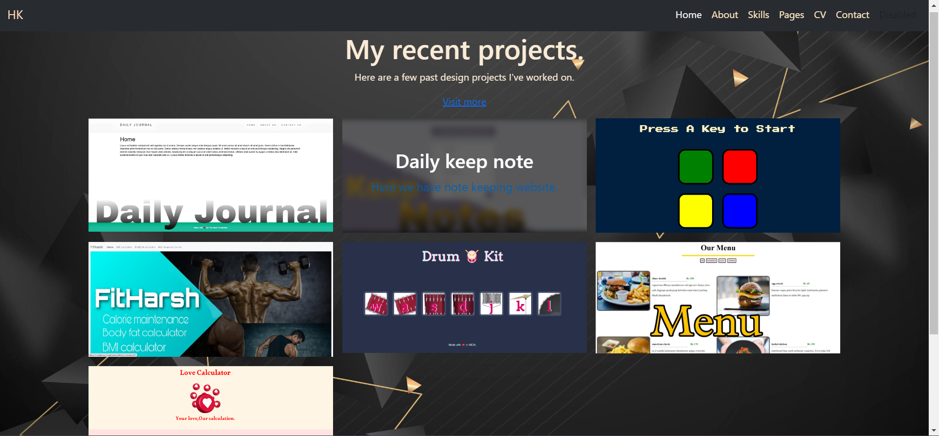Click the Daily keep note project card
939x436 pixels.
(464, 175)
